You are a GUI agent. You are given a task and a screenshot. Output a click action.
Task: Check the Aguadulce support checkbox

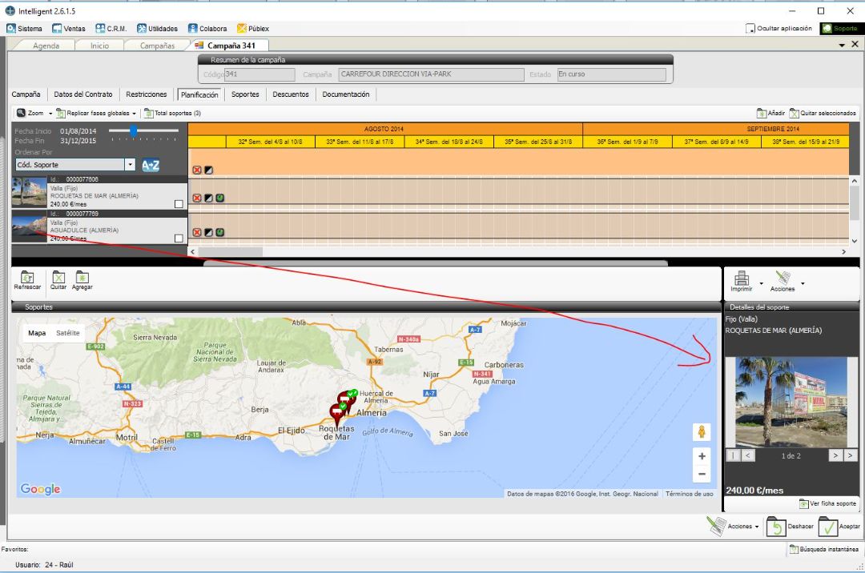[x=179, y=238]
